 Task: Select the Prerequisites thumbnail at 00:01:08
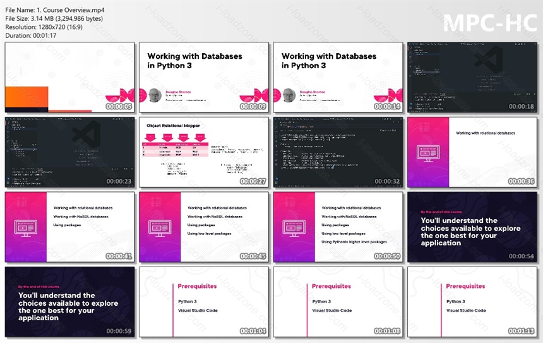point(338,302)
